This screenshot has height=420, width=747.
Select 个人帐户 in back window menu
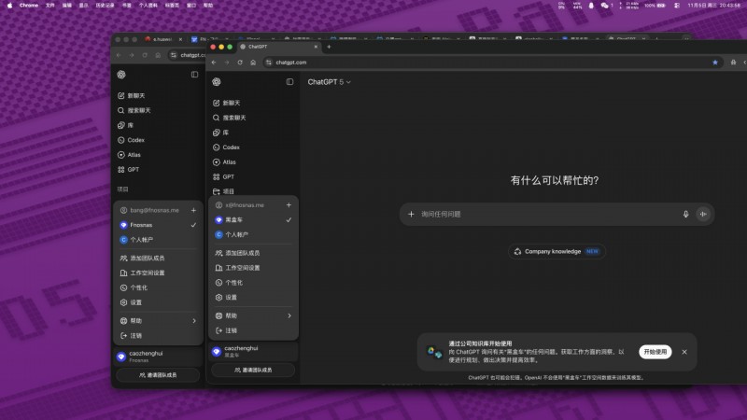click(158, 240)
